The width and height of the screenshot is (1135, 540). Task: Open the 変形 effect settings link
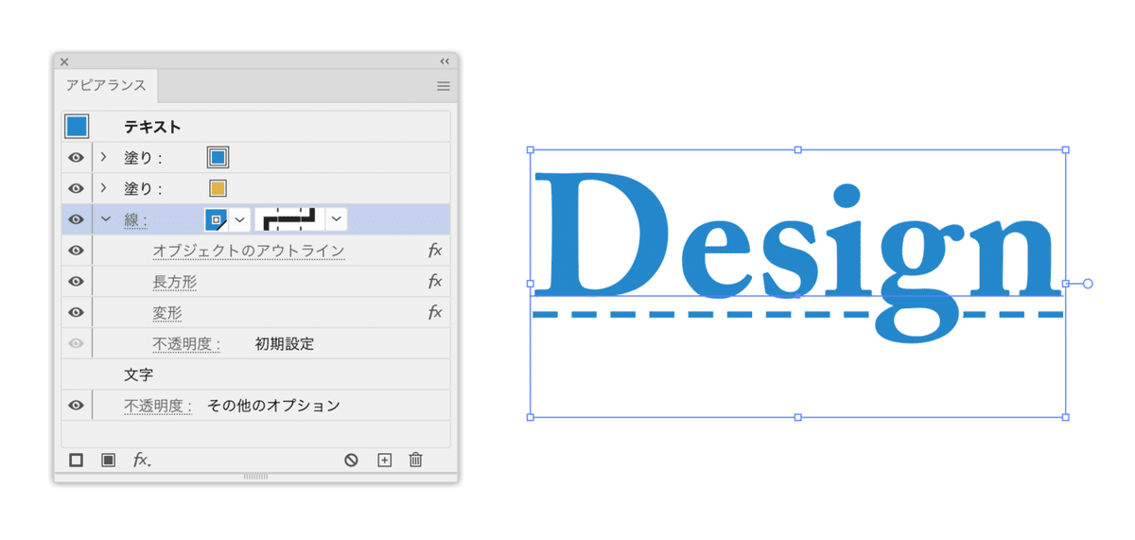(167, 312)
